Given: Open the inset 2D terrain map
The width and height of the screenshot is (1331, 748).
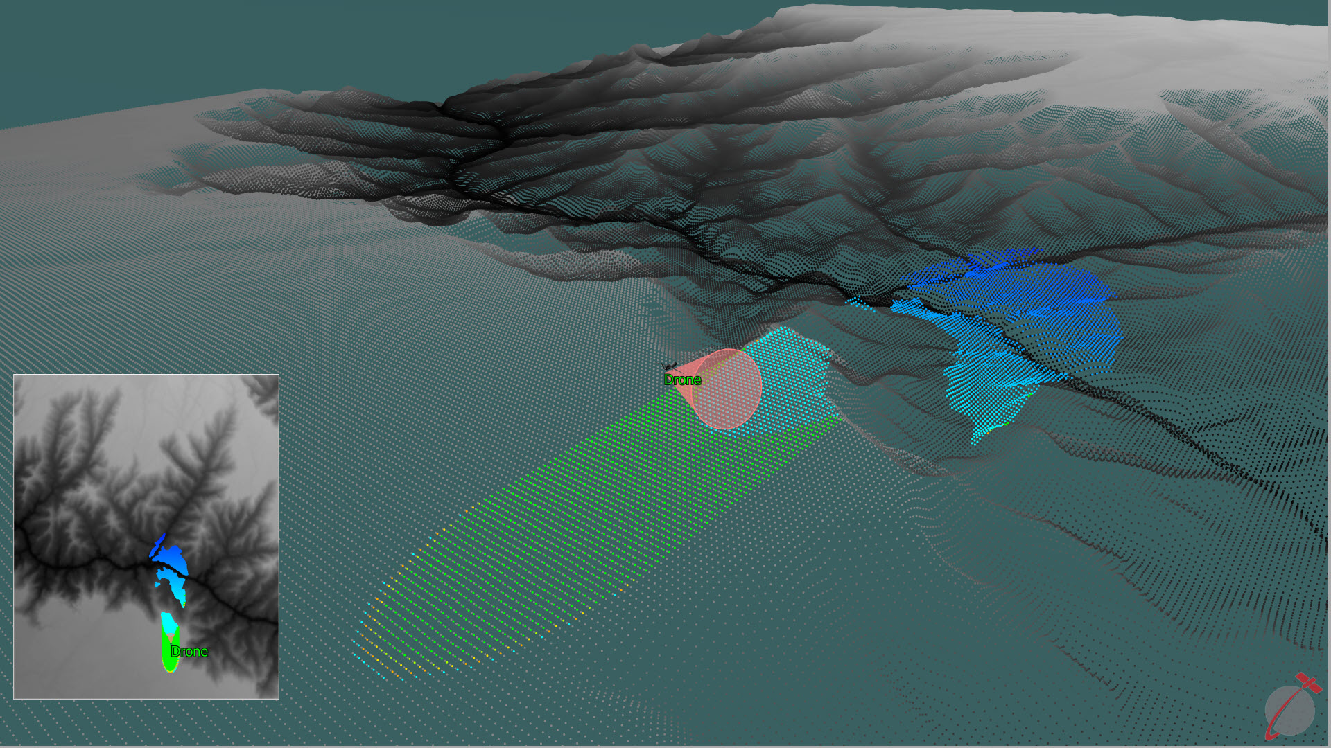Looking at the screenshot, I should [x=146, y=537].
